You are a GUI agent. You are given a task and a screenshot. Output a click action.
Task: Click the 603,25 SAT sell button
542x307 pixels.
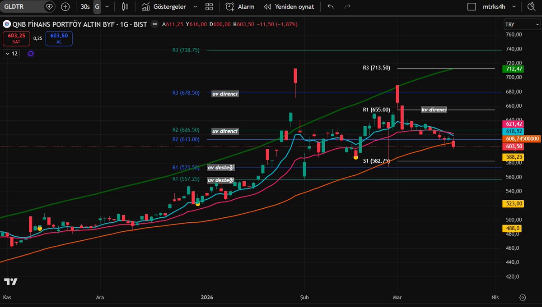16,38
